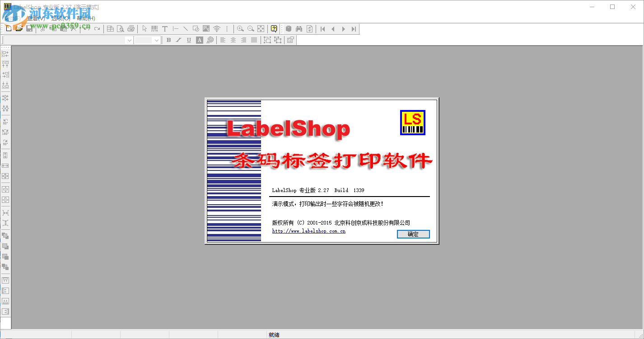Select the arrow selection tool
The image size is (644, 339).
pos(144,28)
